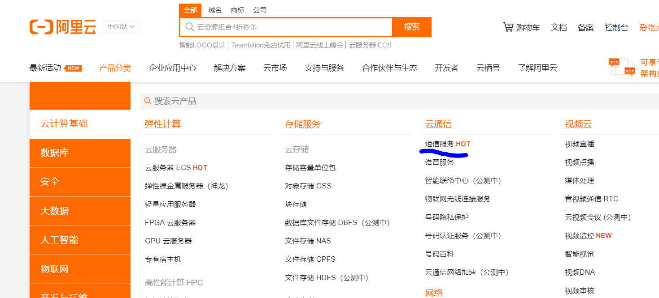Open 号码隐私保护
659x298 pixels.
[447, 217]
